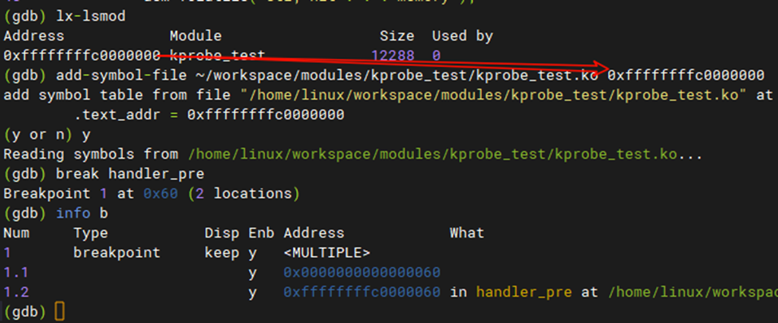
Task: Click the 'Type' header in breakpoint table
Action: [91, 233]
